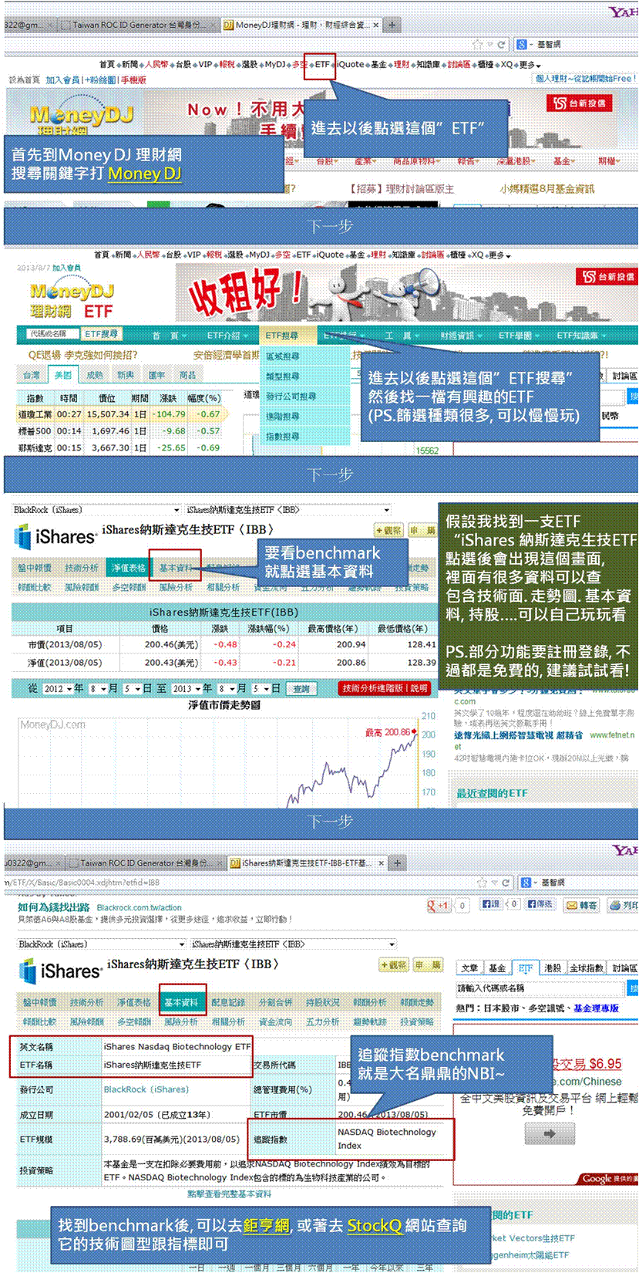
Task: Click the 代碼或名稱 input field
Action: [x=52, y=334]
